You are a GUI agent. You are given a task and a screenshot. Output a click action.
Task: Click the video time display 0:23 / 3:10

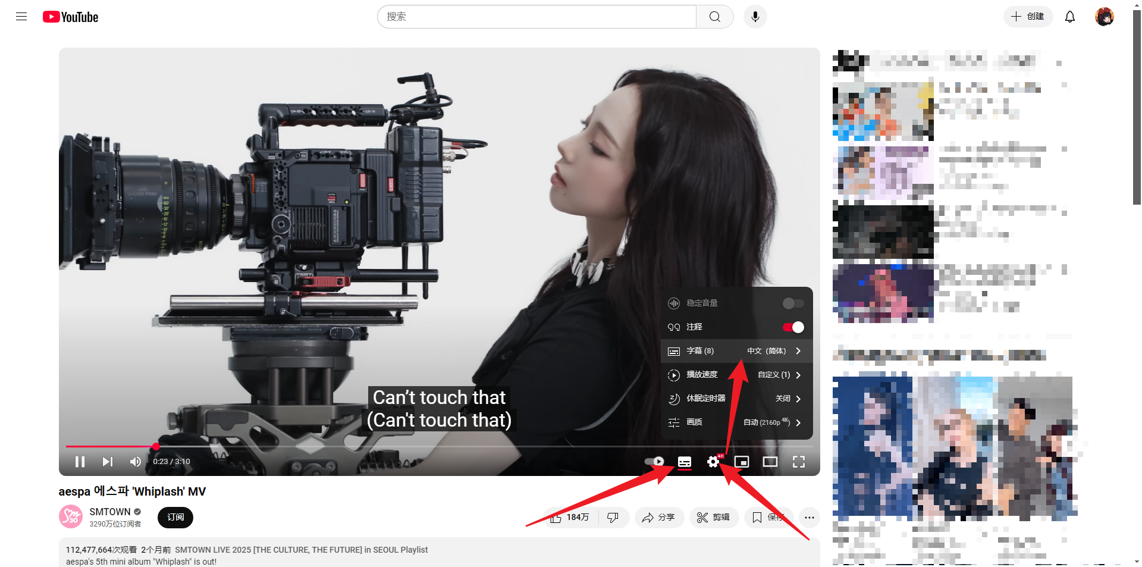click(x=171, y=462)
